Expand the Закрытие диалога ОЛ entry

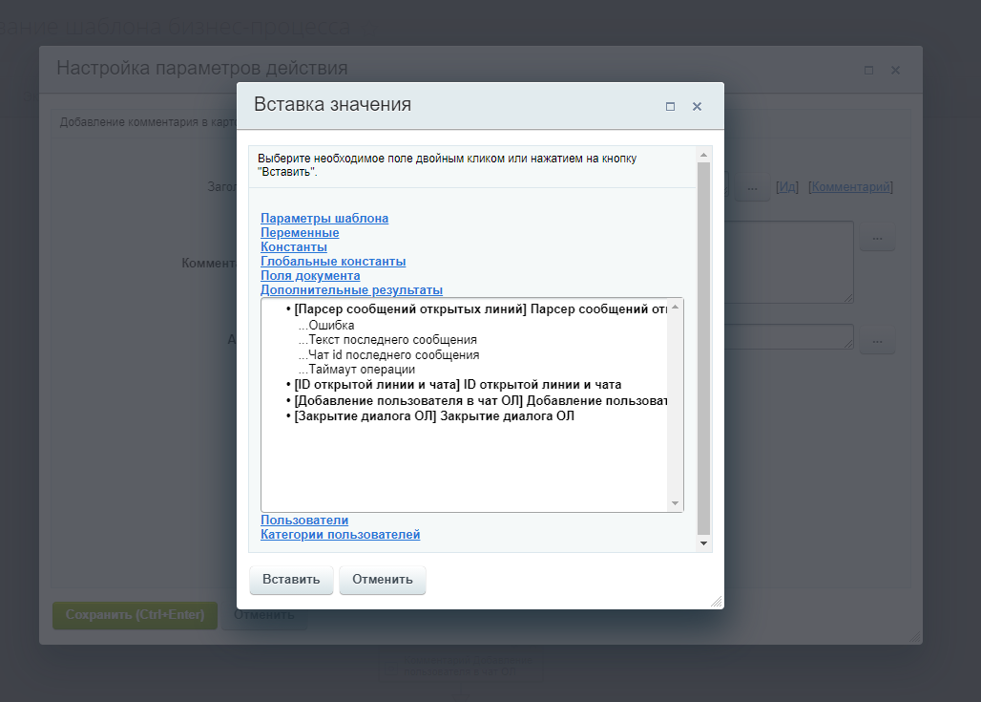434,416
